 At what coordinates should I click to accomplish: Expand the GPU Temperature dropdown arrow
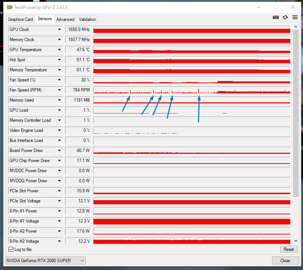point(59,50)
